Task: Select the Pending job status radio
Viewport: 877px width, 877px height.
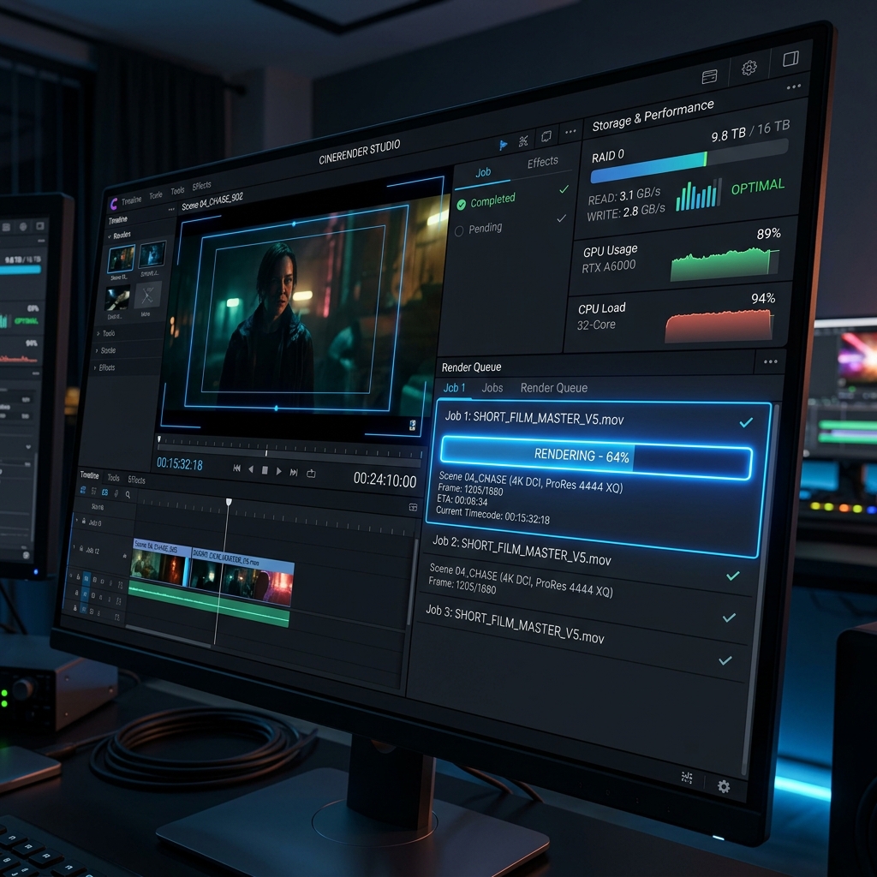Action: 459,231
